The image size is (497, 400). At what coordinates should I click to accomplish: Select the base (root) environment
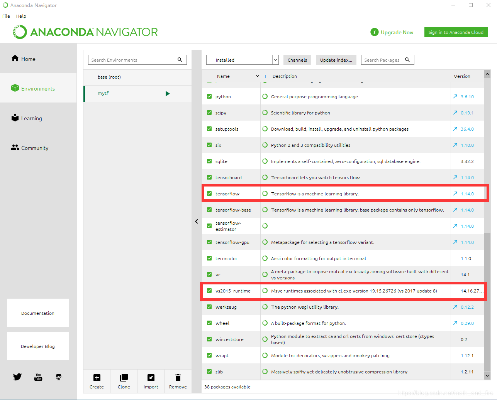click(x=137, y=77)
